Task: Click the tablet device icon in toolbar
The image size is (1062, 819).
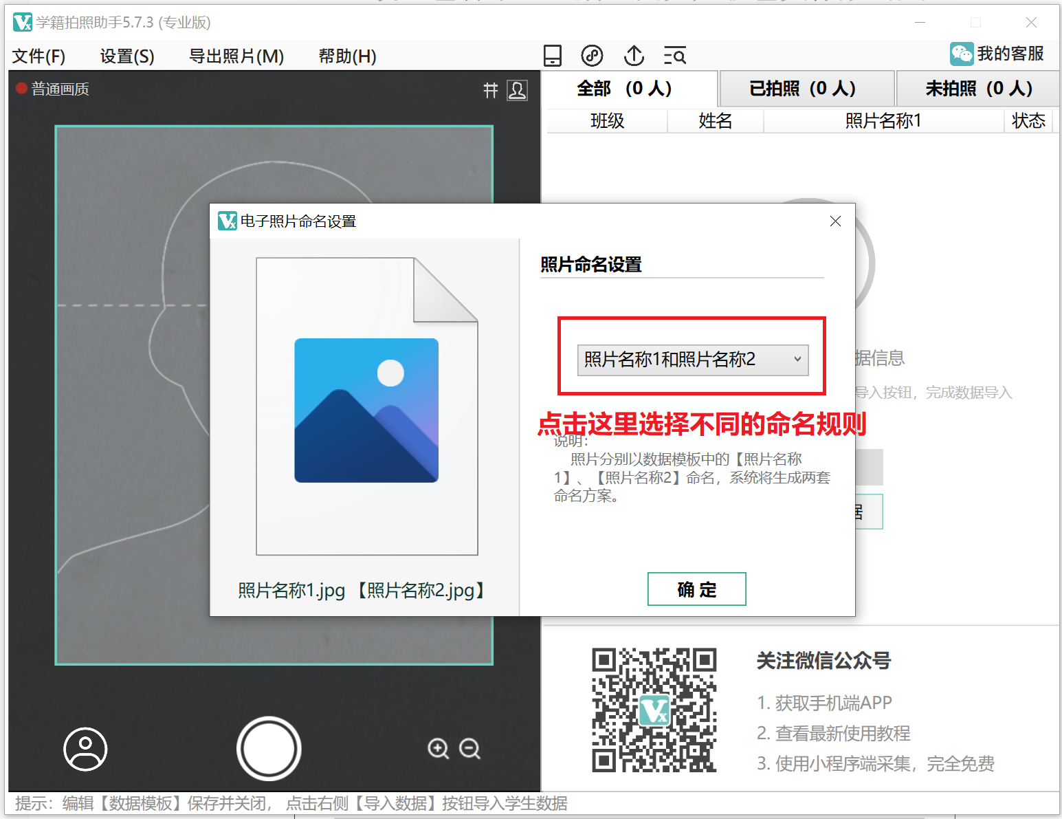Action: pos(553,56)
